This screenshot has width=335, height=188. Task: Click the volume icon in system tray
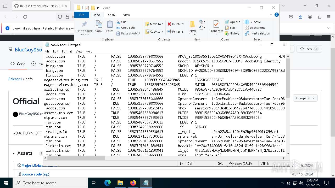coord(301,183)
